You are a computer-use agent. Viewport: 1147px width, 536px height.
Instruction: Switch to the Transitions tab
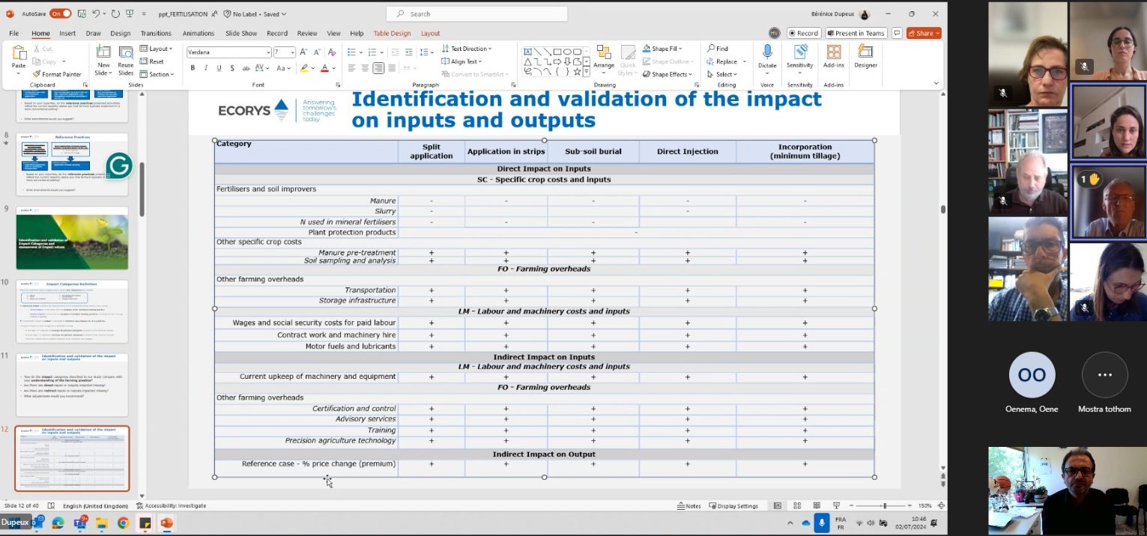pos(156,34)
